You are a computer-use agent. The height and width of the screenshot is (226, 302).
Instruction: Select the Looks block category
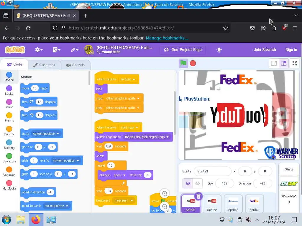click(x=9, y=90)
